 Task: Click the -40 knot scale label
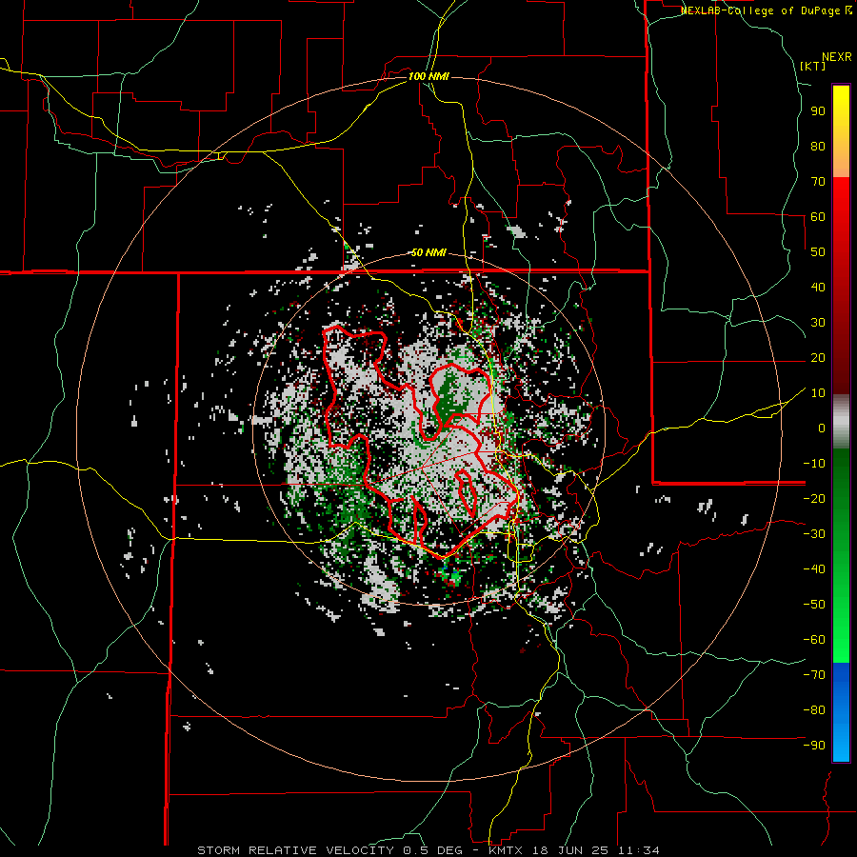tap(814, 569)
